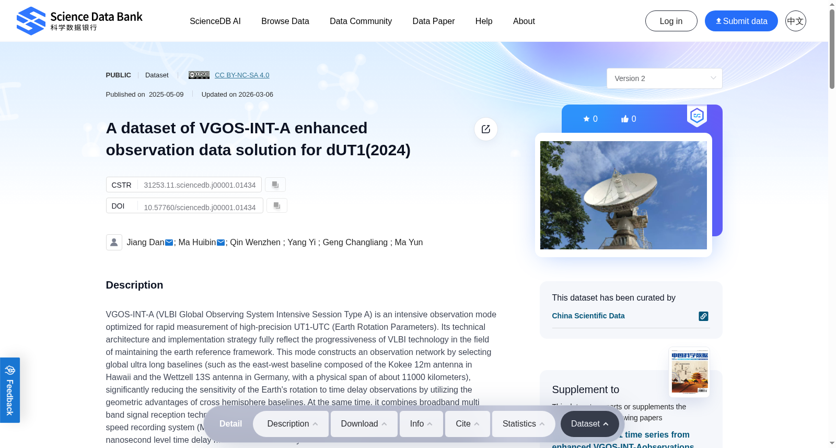Image resolution: width=836 pixels, height=448 pixels.
Task: Open the China Scientific Data link icon
Action: [703, 316]
